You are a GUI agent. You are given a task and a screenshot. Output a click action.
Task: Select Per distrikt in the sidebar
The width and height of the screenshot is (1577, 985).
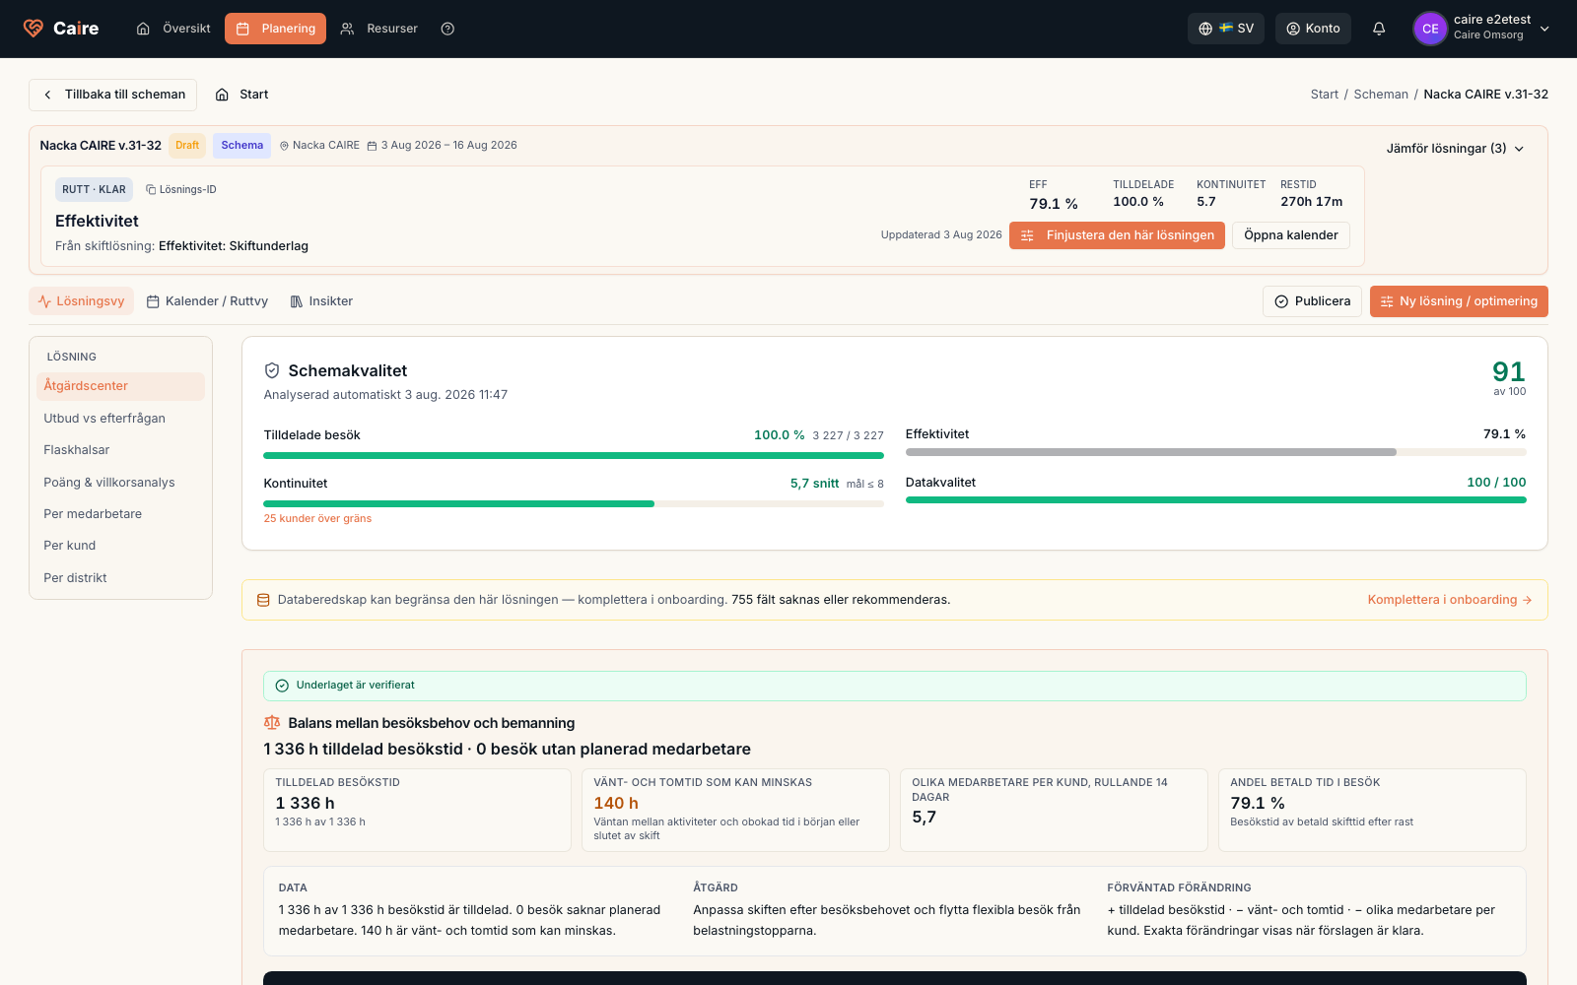coord(120,578)
